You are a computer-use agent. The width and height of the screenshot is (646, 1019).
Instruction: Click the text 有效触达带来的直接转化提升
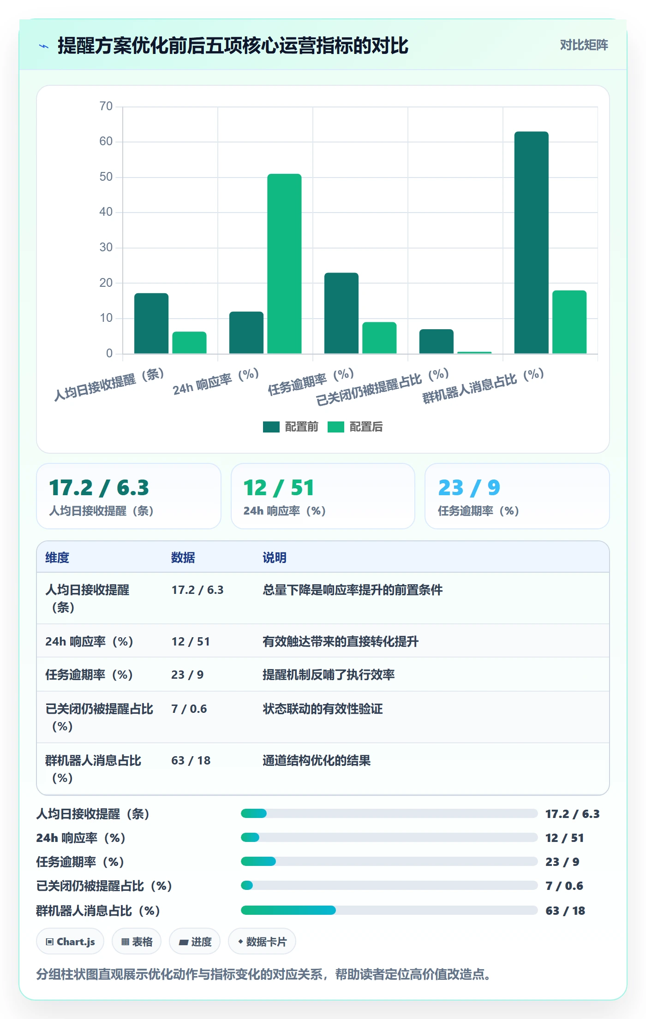(x=341, y=641)
